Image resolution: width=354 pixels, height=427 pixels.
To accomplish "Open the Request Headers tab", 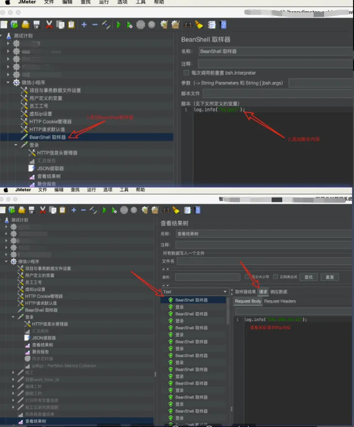I will coord(280,301).
